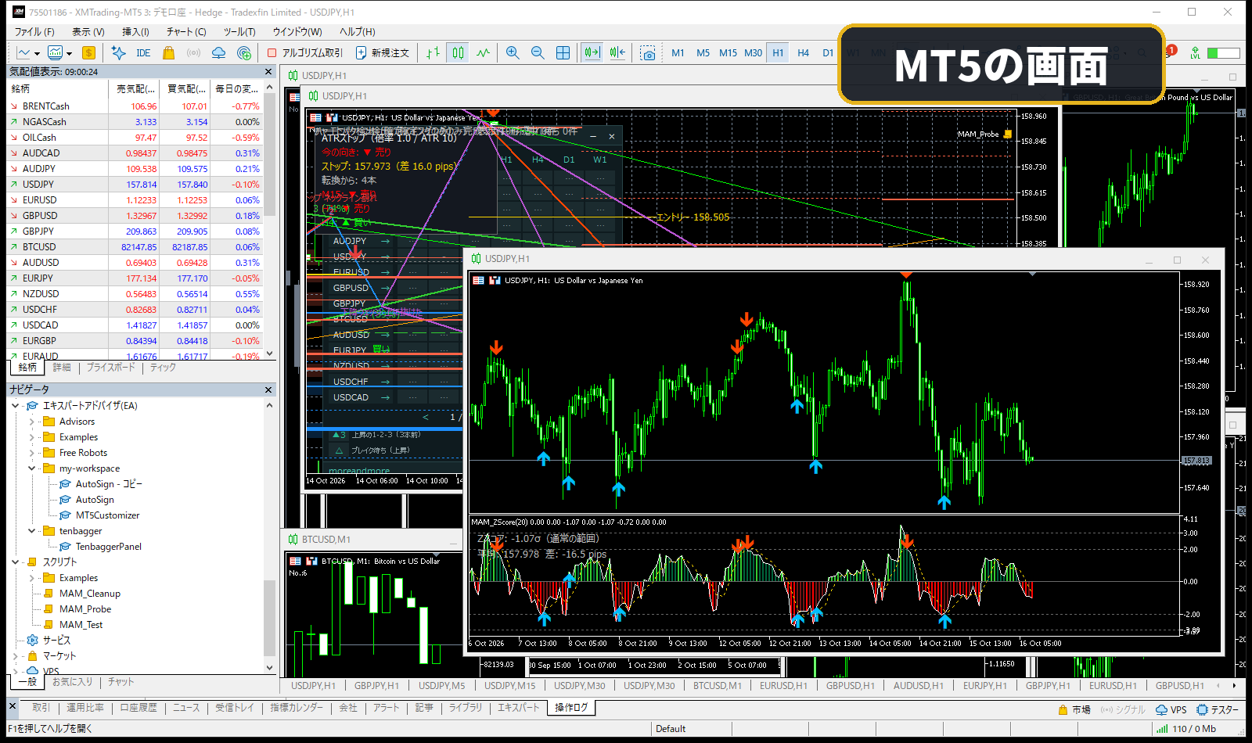
Task: Tile chart windows with grid icon
Action: pos(563,53)
